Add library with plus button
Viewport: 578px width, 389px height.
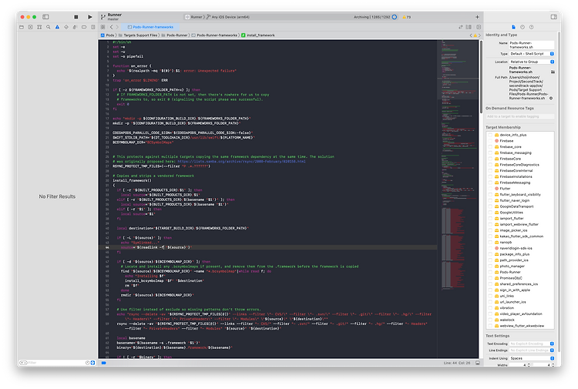click(x=477, y=17)
